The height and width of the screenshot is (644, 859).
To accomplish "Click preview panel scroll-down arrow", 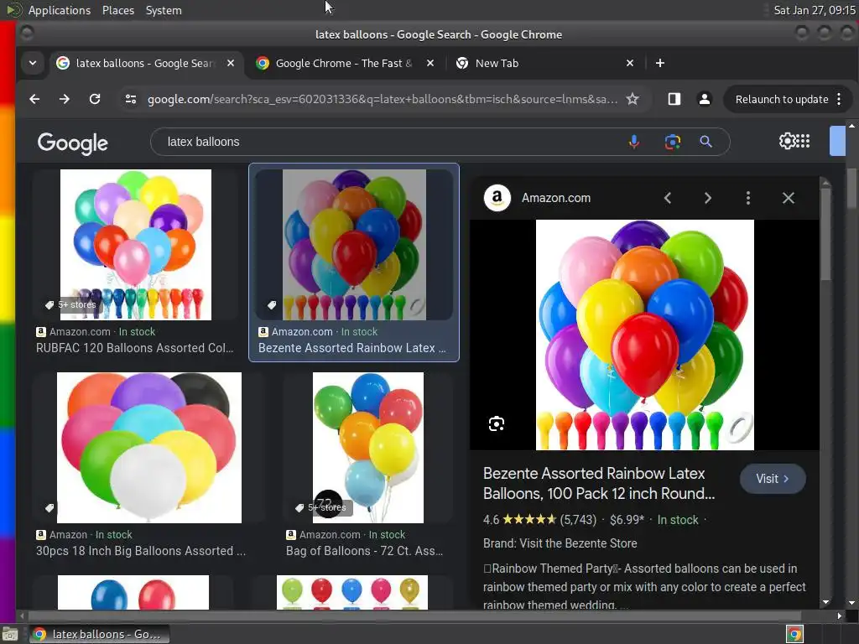I will click(825, 602).
